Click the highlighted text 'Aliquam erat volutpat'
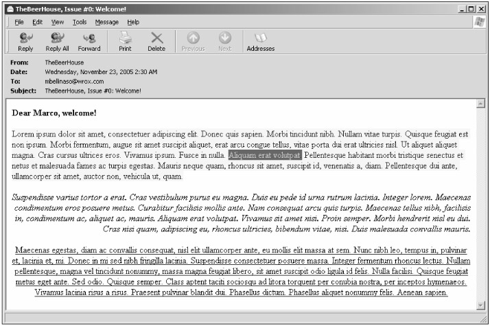 [264, 156]
